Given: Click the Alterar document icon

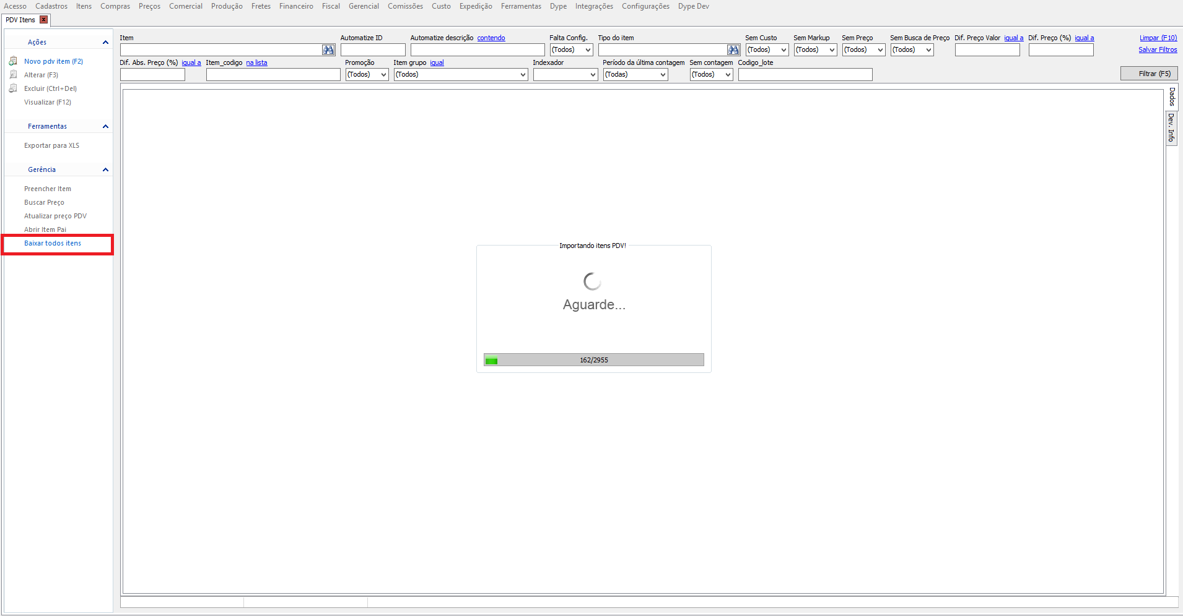Looking at the screenshot, I should [x=13, y=75].
